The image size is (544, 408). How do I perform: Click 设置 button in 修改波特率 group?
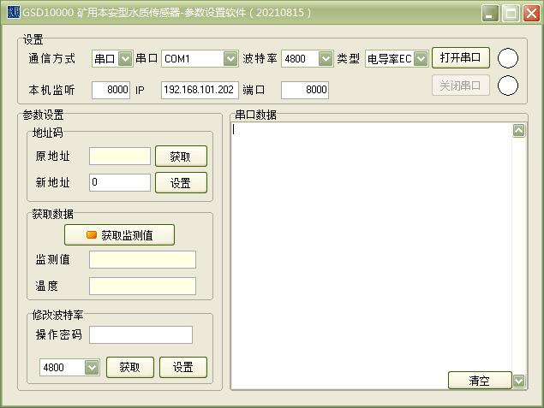[183, 368]
